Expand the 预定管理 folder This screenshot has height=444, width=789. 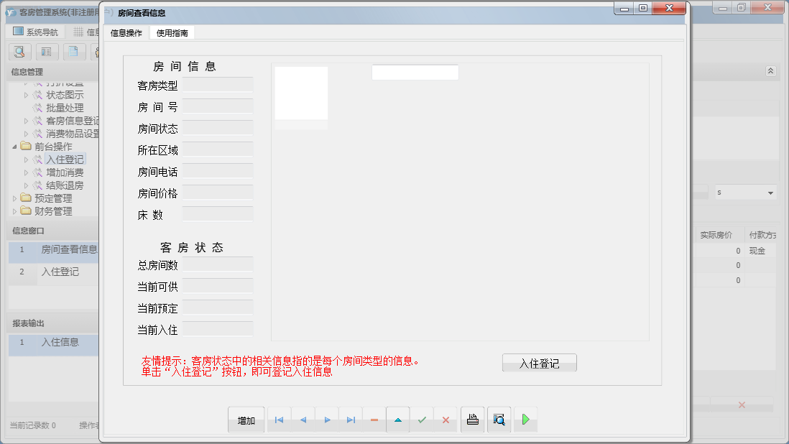tap(14, 198)
